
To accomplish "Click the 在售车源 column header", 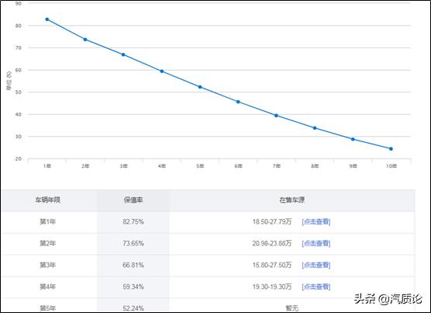I will [292, 200].
